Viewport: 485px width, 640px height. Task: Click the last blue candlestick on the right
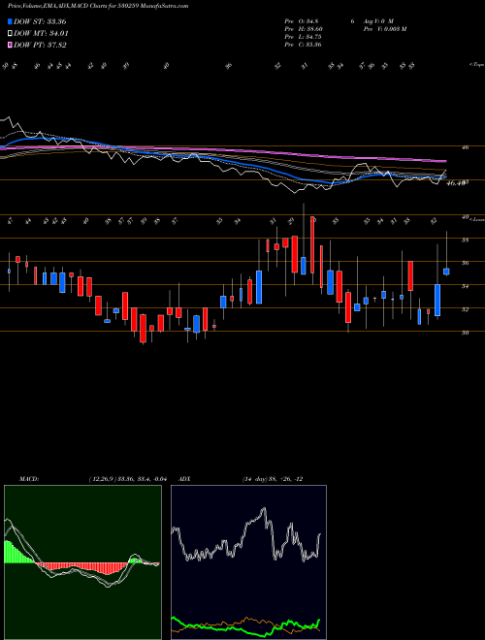[446, 272]
